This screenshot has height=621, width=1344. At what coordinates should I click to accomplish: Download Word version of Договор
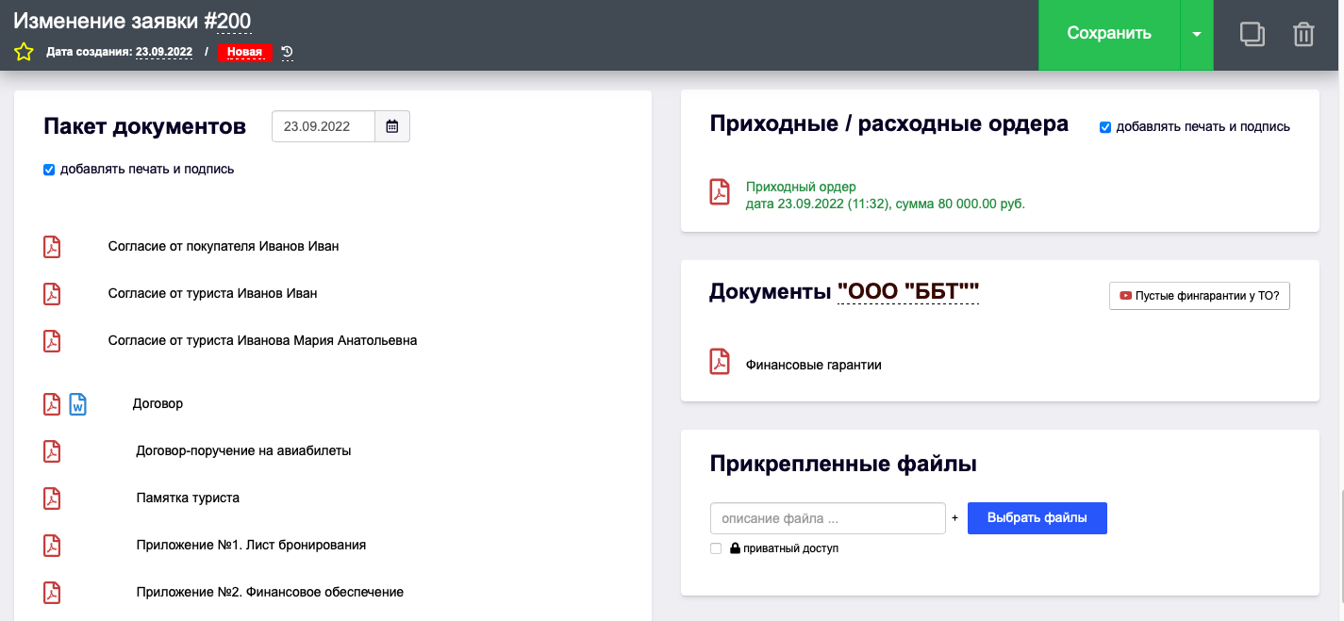coord(78,403)
